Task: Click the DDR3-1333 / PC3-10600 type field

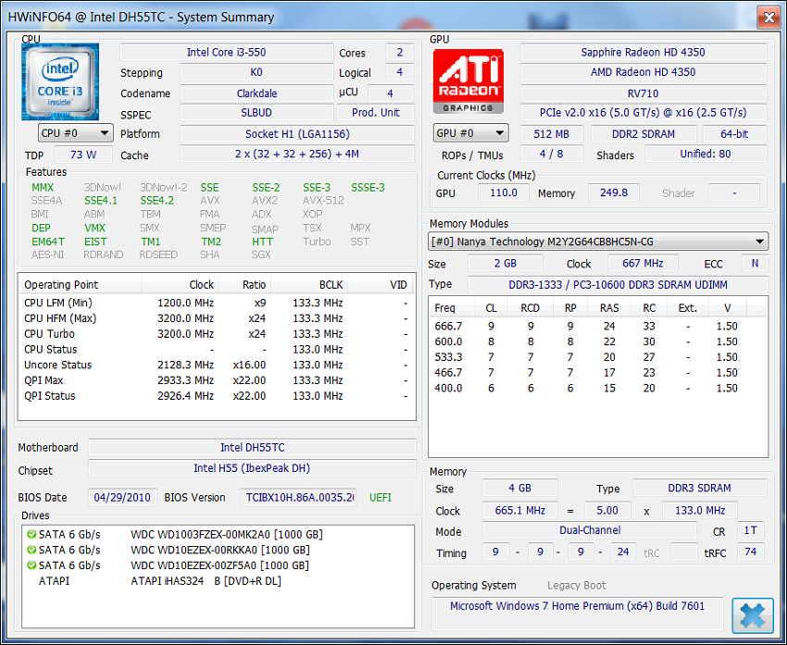Action: point(618,284)
